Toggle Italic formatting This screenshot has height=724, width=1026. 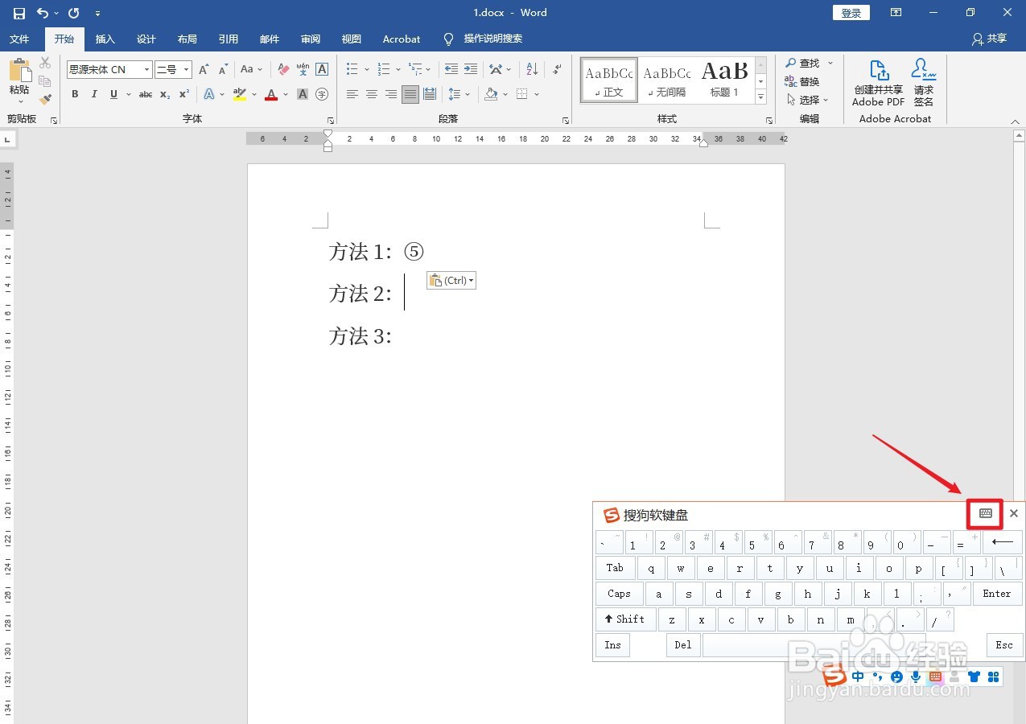pos(94,94)
